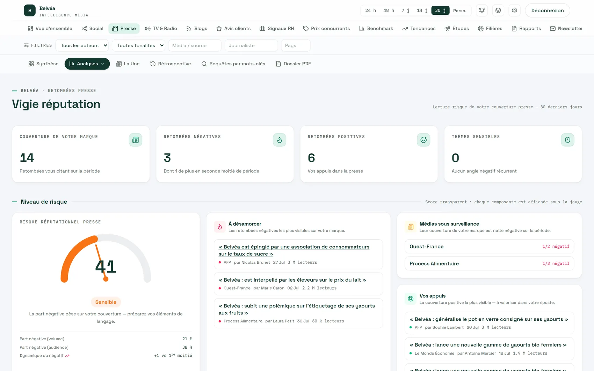Switch to the Rétrospective tab
Screen dimensions: 594x371
[x=171, y=64]
